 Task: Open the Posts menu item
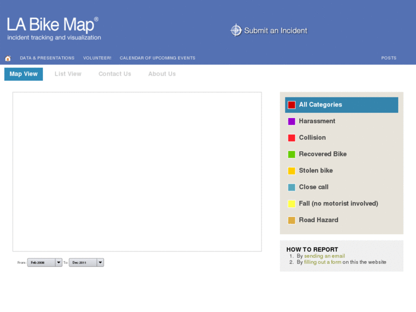click(x=389, y=58)
